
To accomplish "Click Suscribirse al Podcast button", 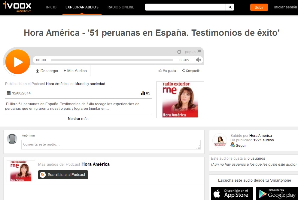I will [63, 175].
